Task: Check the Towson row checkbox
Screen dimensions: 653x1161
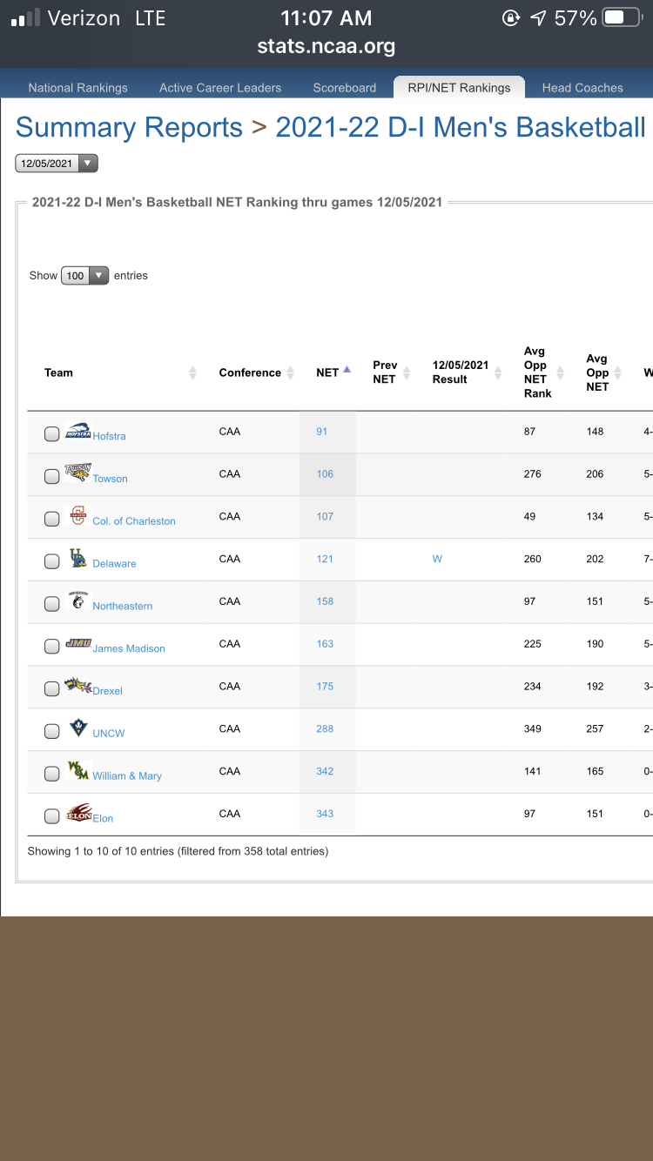Action: 51,475
